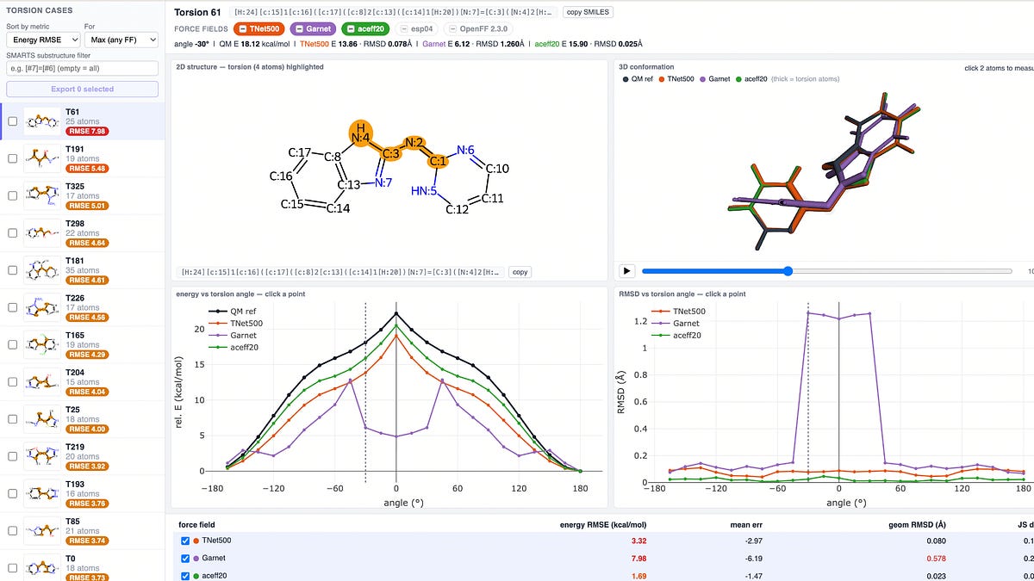Image resolution: width=1034 pixels, height=581 pixels.
Task: Click the RMSE 4.04 badge
Action: pyautogui.click(x=86, y=392)
